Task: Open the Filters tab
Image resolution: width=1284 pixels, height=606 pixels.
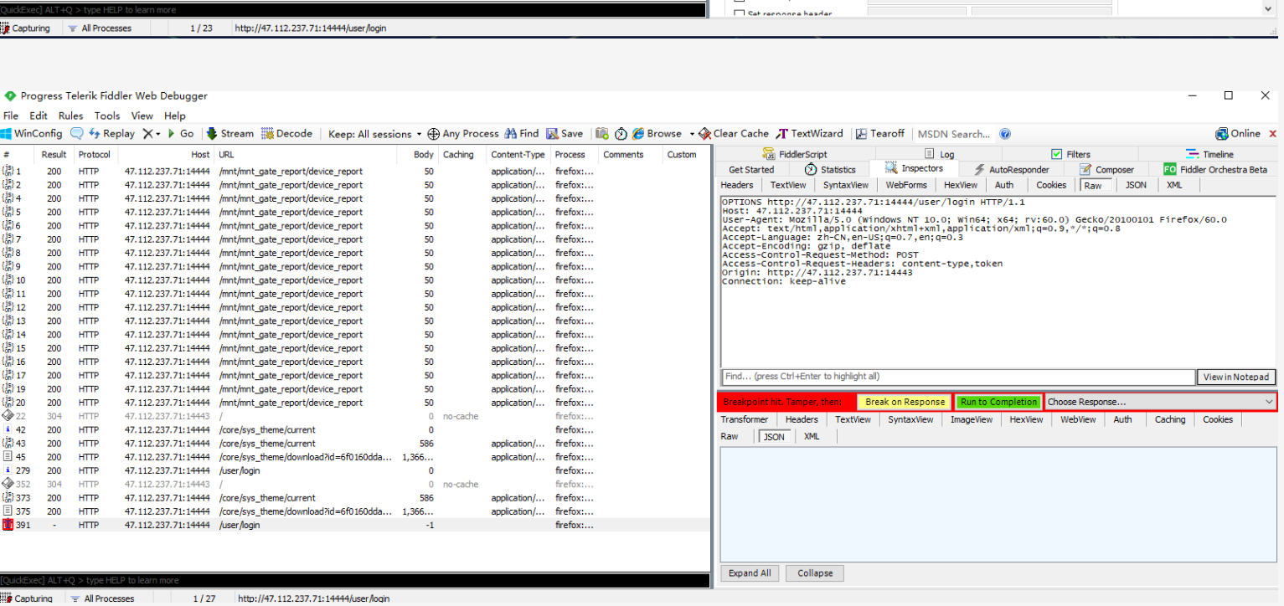Action: coord(1070,154)
